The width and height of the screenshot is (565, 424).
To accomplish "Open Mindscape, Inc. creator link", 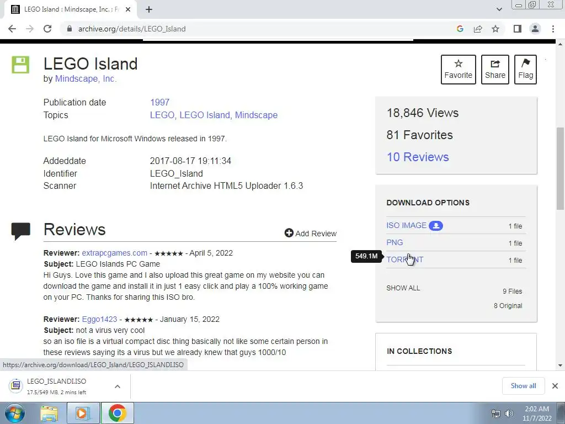I will click(86, 78).
